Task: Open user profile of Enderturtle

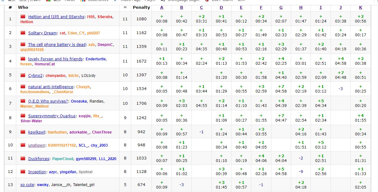Action: 96,59
